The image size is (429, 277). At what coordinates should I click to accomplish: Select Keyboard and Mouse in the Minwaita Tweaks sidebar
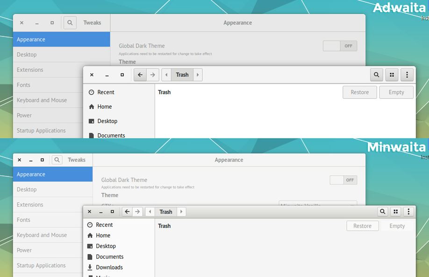point(42,235)
